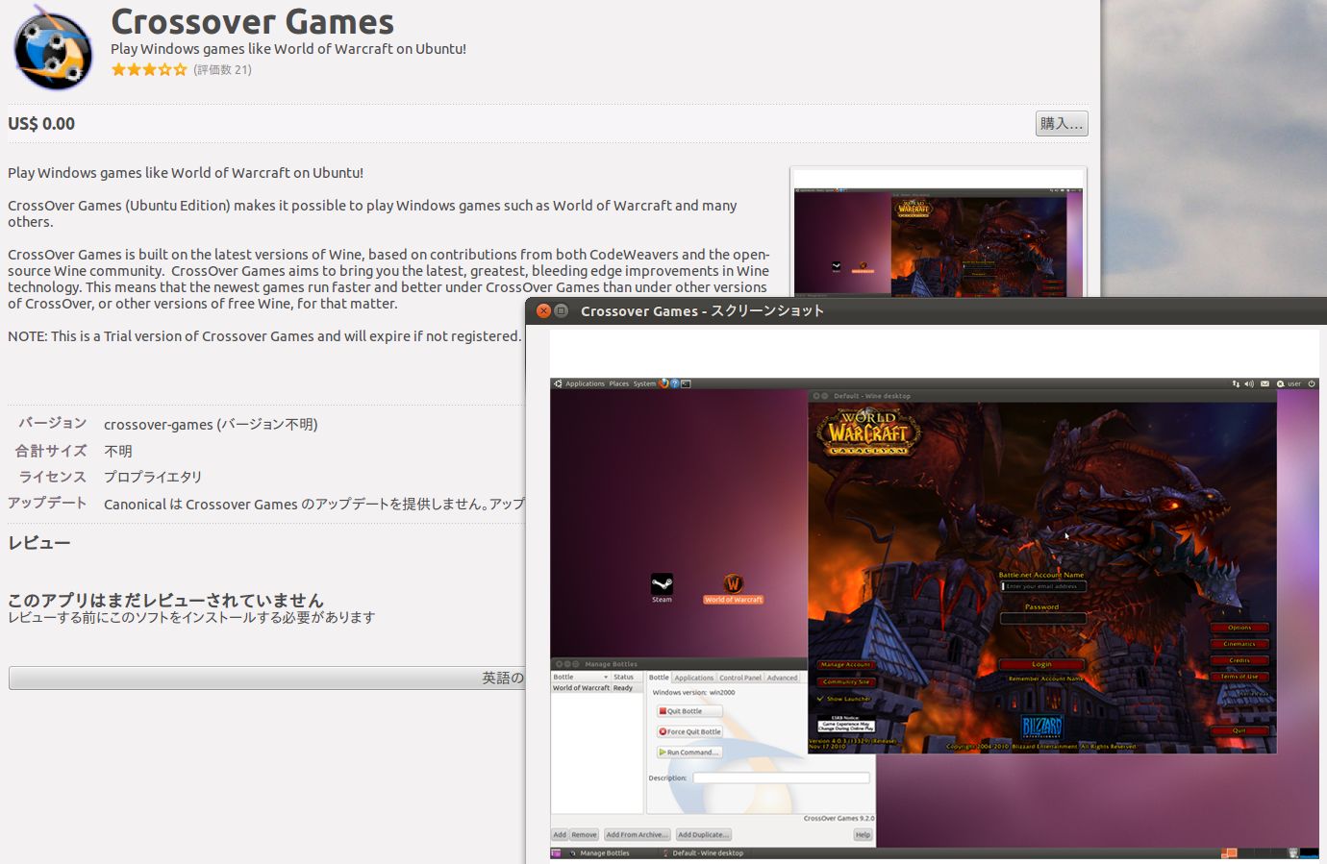This screenshot has height=864, width=1327.
Task: Click the Options button in WoW
Action: click(x=1239, y=628)
